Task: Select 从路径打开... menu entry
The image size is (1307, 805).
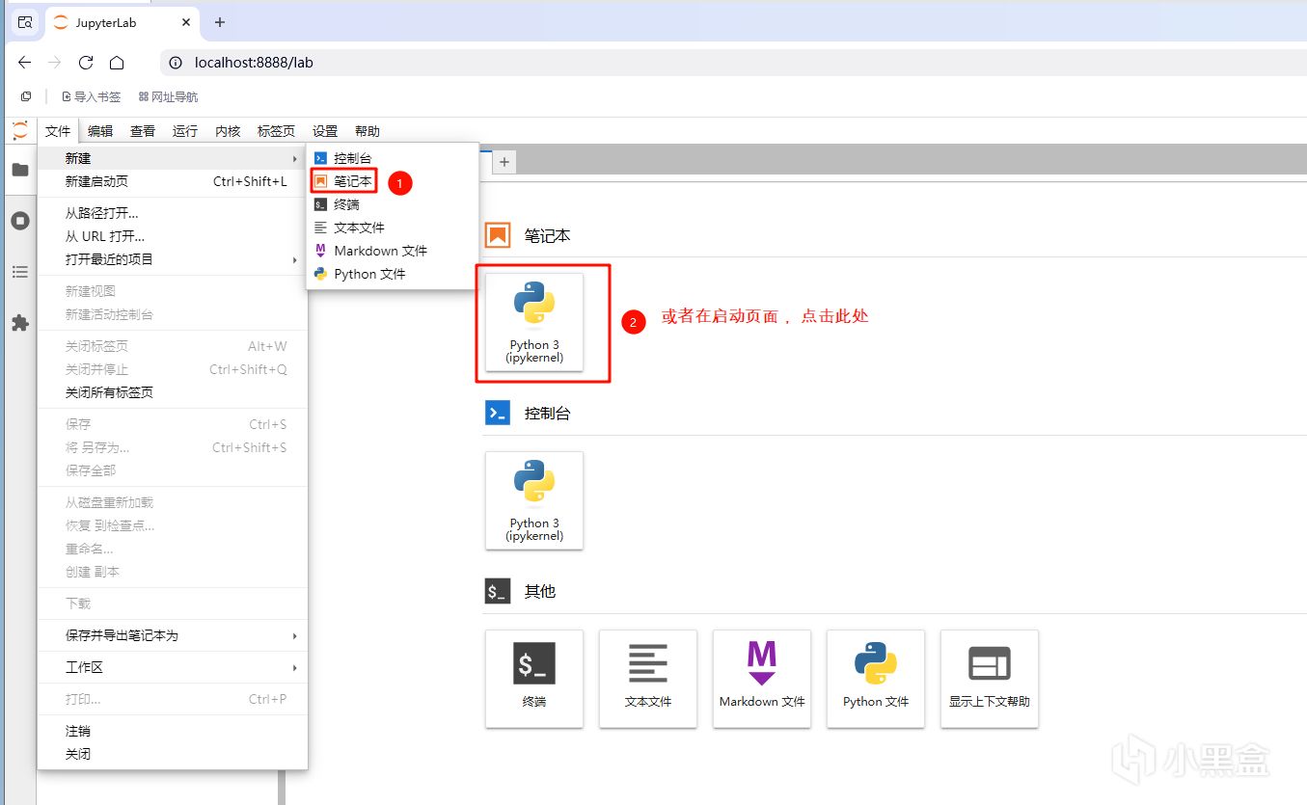Action: (x=173, y=213)
